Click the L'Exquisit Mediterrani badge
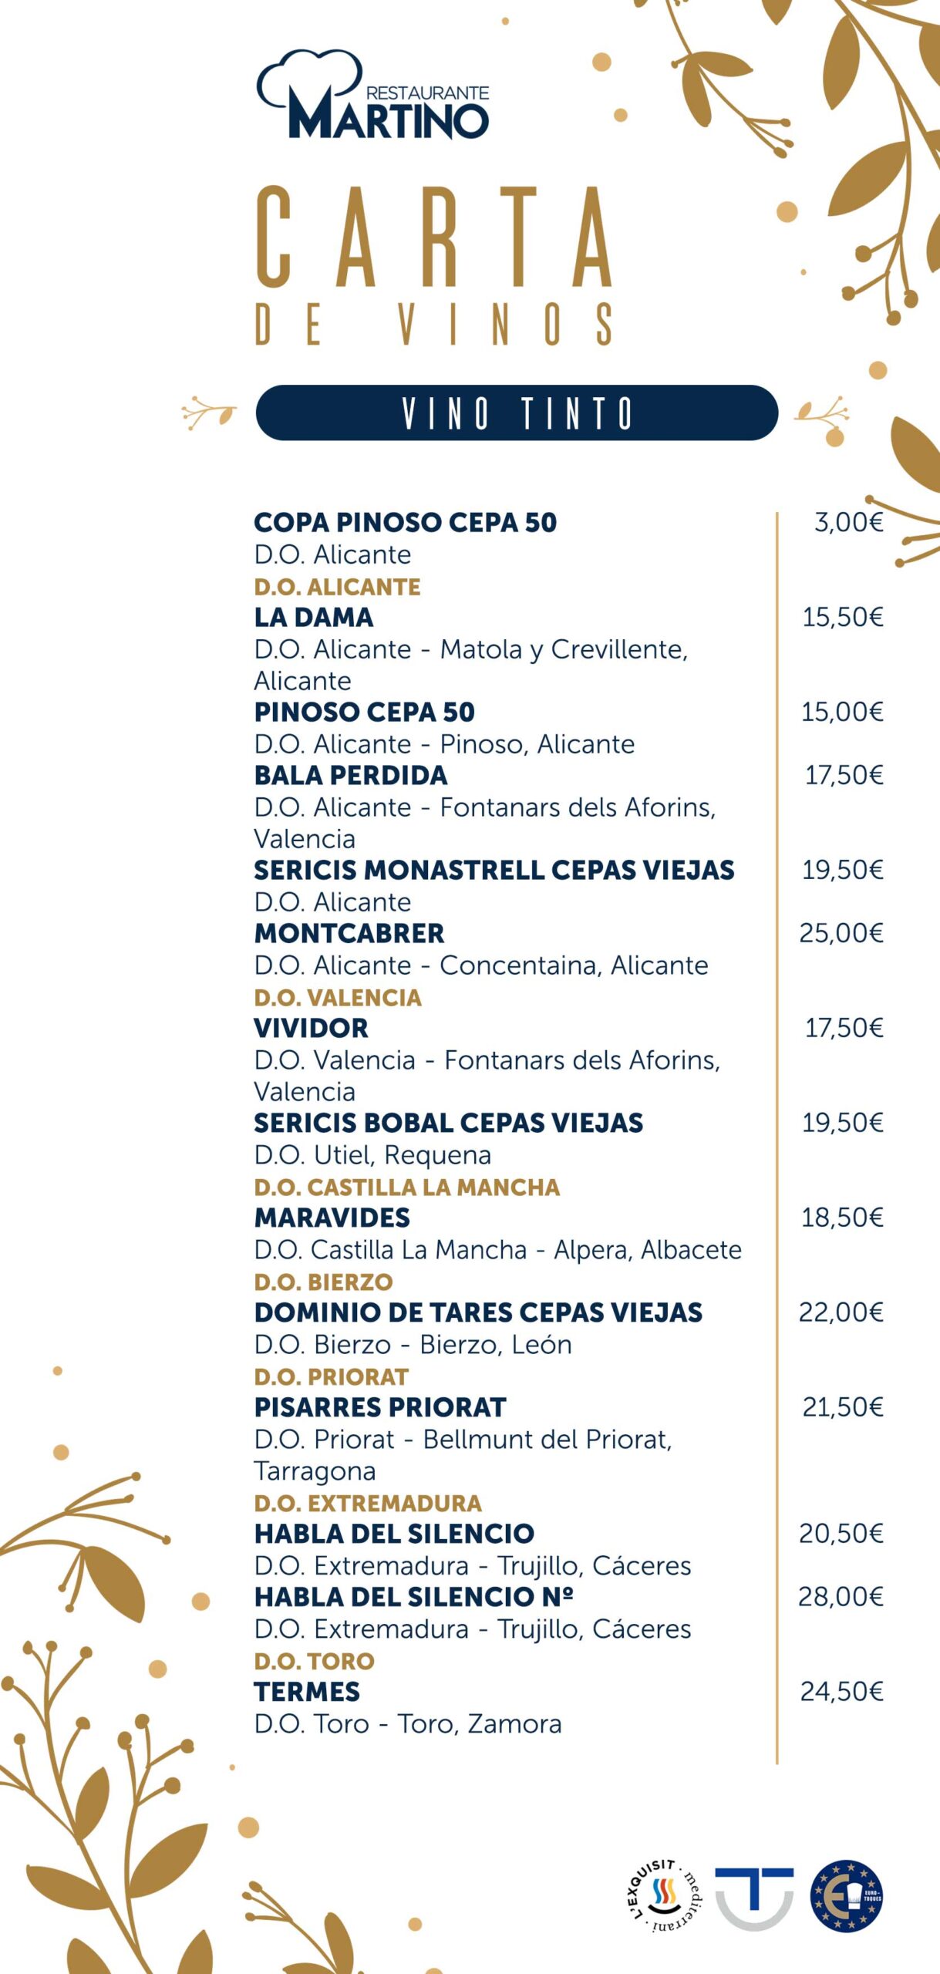The width and height of the screenshot is (940, 1974). [662, 1895]
